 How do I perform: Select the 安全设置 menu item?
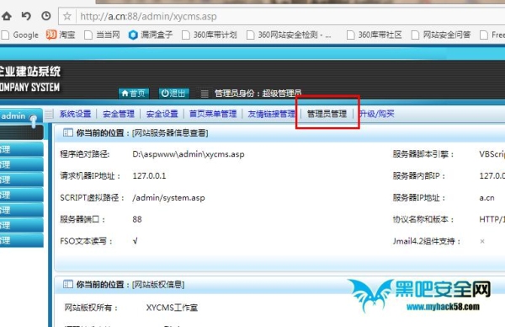click(x=162, y=114)
